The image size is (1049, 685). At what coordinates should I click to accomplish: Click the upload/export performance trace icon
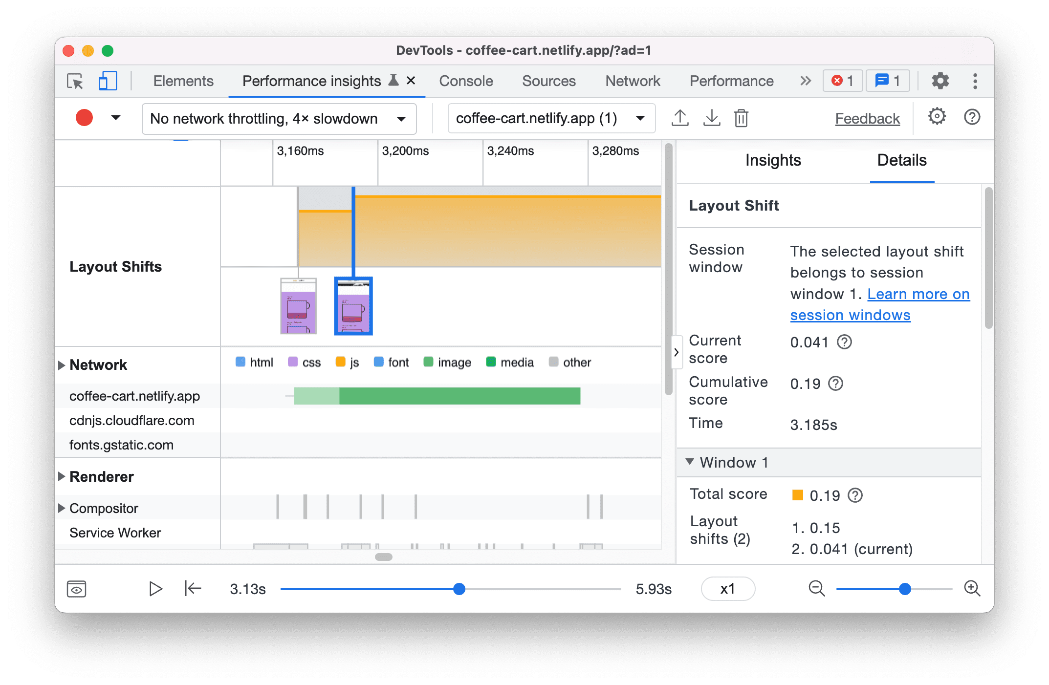679,117
